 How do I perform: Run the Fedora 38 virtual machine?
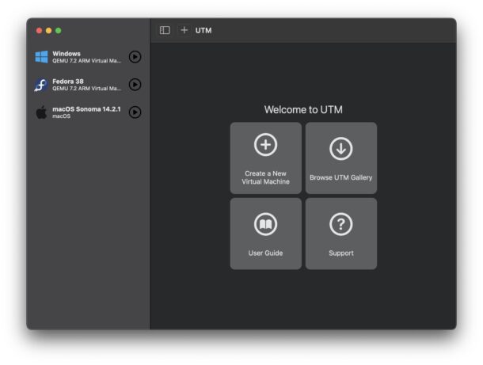click(135, 85)
